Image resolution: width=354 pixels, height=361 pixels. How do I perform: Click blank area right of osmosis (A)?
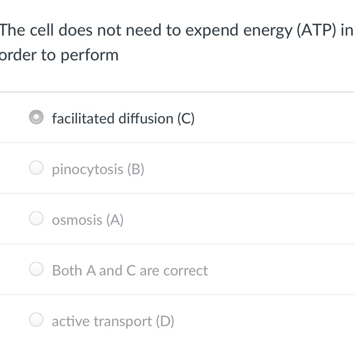[x=237, y=220]
